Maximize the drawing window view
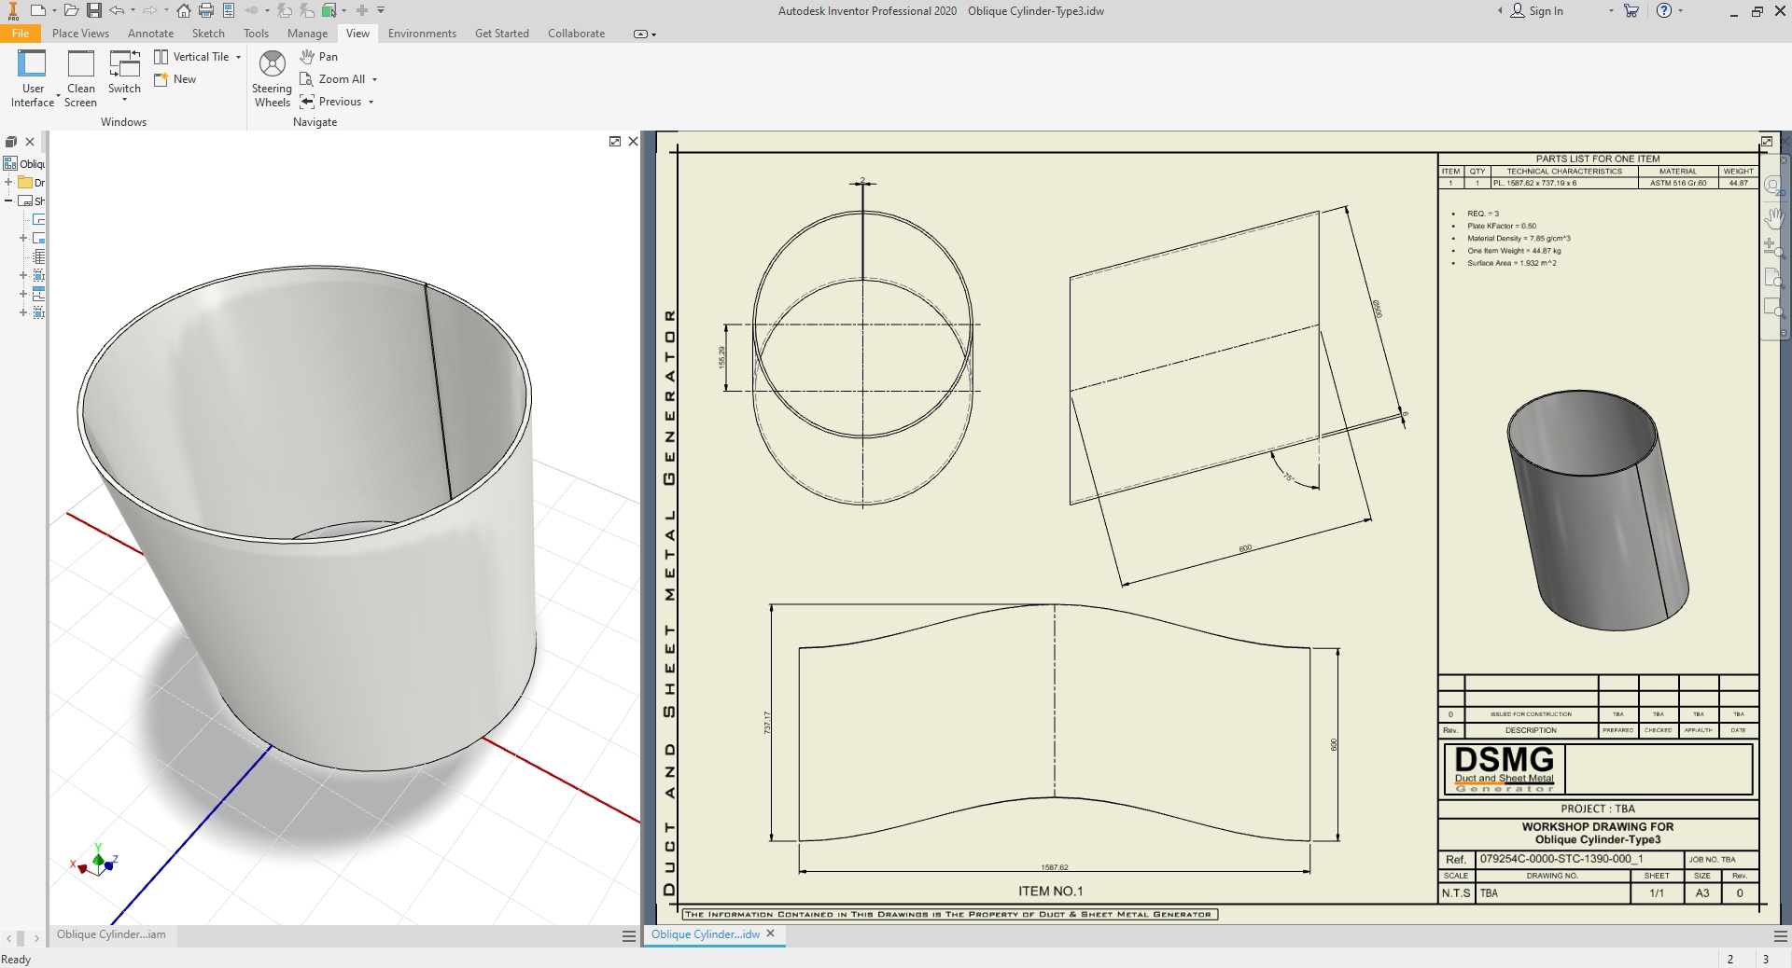This screenshot has width=1792, height=968. 1766,142
